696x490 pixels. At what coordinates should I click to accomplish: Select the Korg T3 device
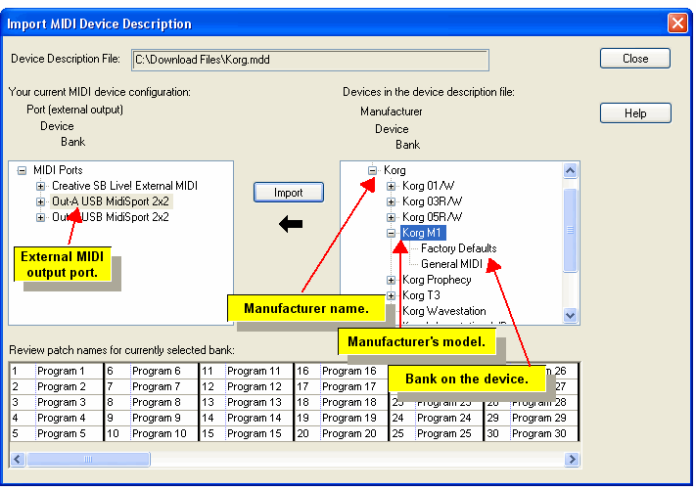point(419,295)
